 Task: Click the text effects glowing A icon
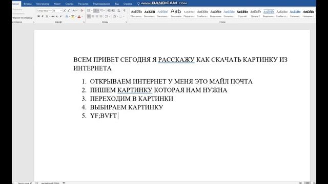tap(67, 16)
